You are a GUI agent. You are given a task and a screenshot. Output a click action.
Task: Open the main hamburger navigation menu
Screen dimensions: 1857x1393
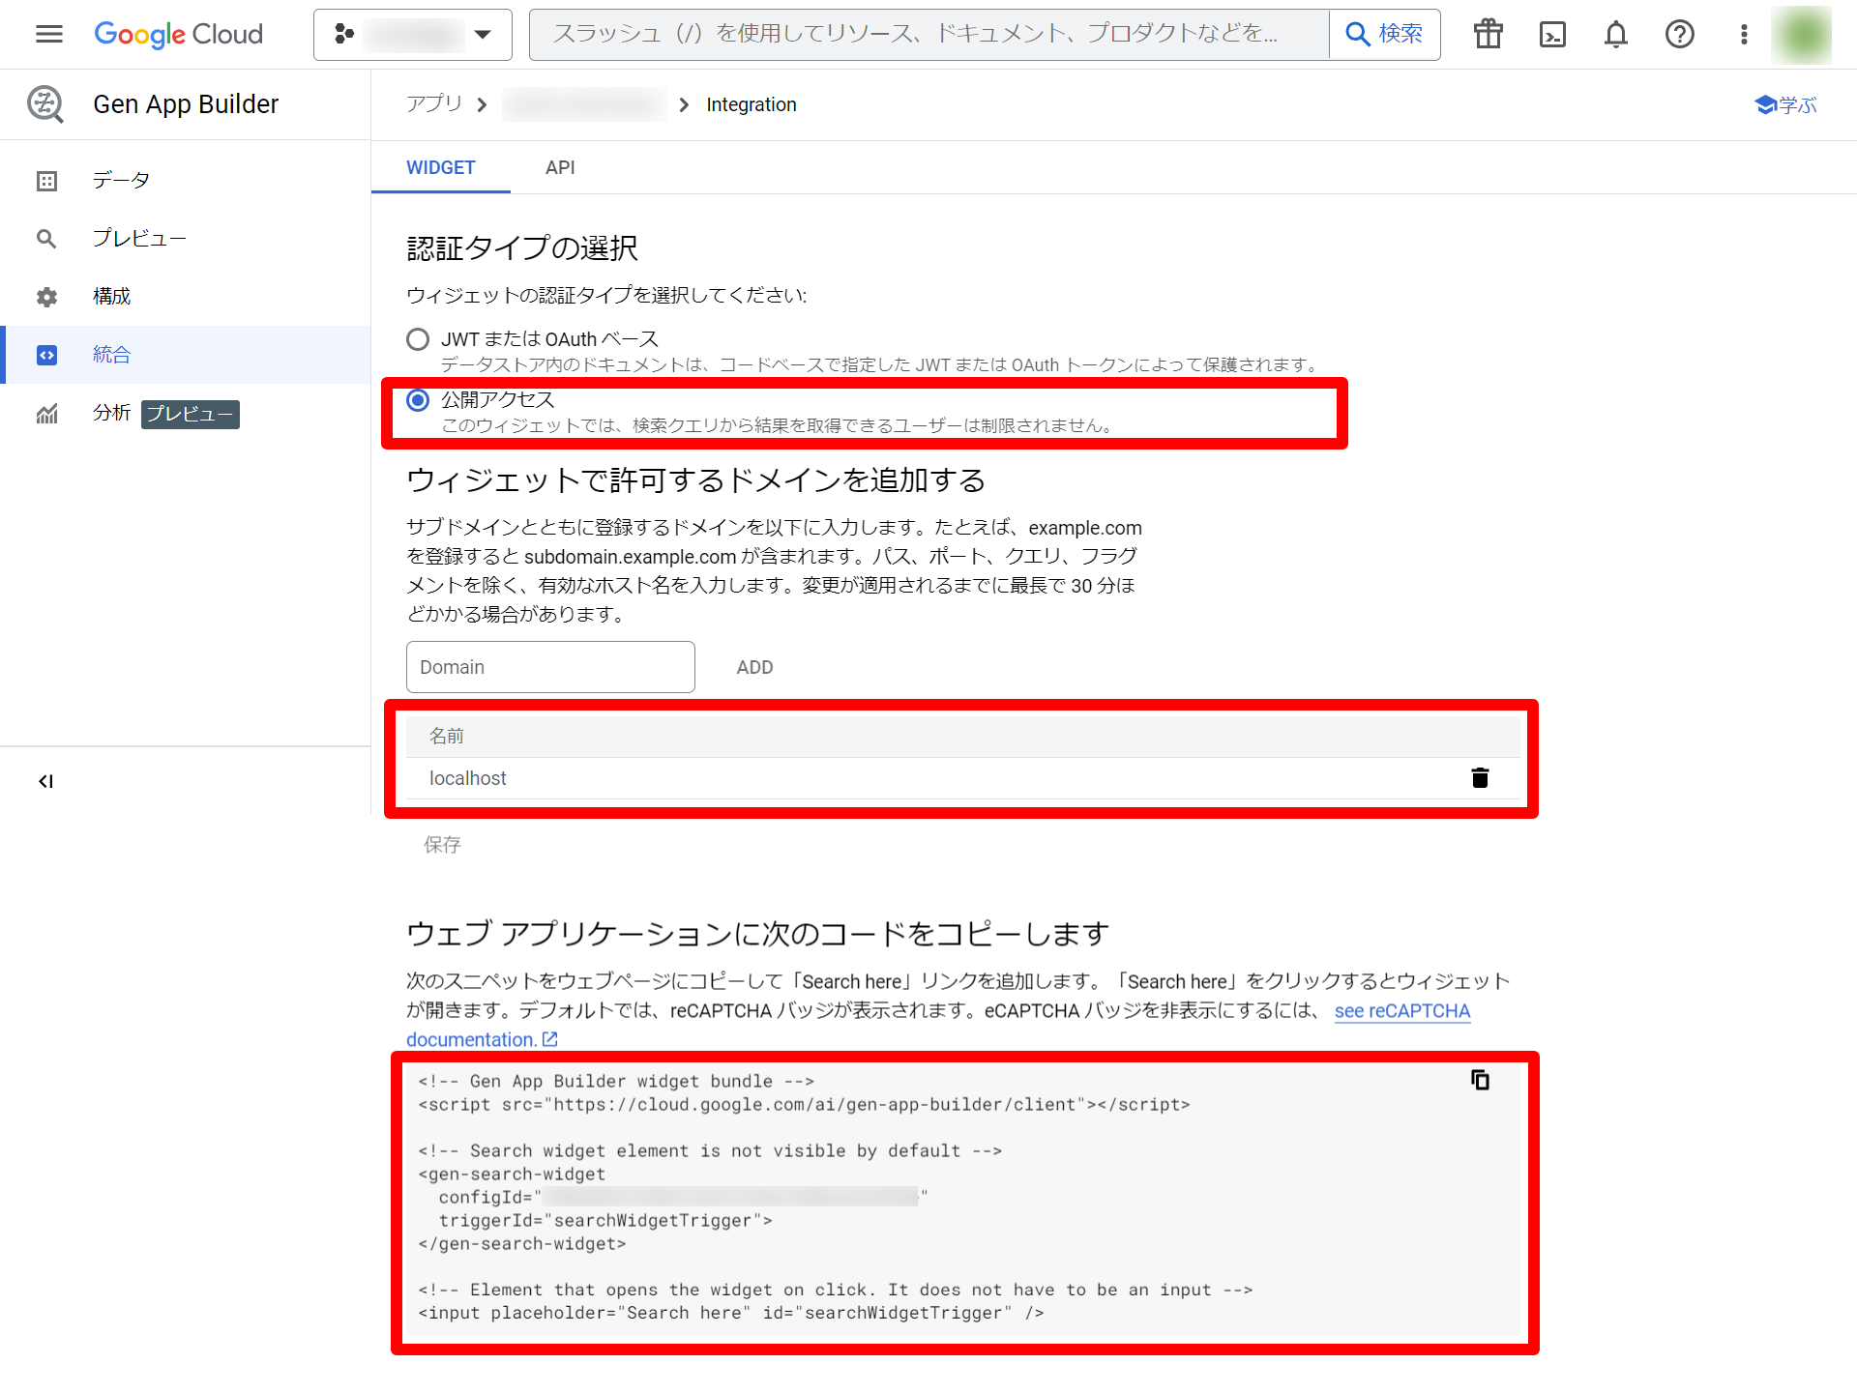tap(48, 35)
